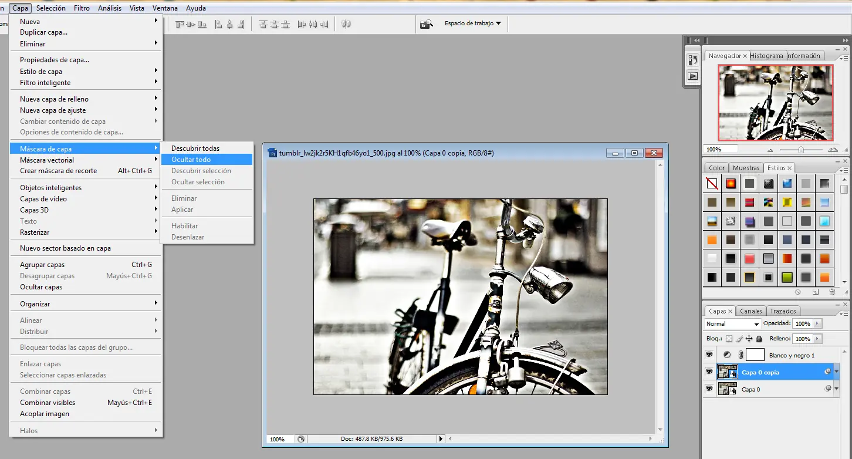Open the History panel icon in dock
852x459 pixels.
(x=693, y=60)
